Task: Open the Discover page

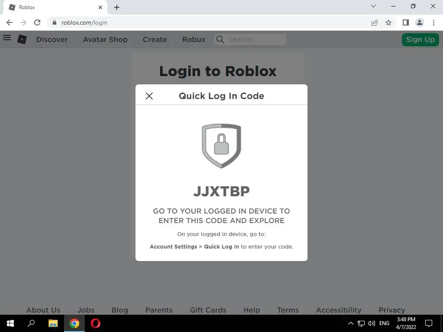Action: [52, 39]
